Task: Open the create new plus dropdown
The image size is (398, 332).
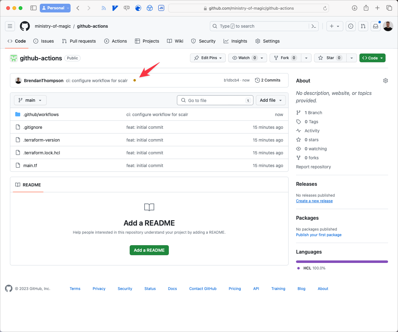Action: coord(335,26)
